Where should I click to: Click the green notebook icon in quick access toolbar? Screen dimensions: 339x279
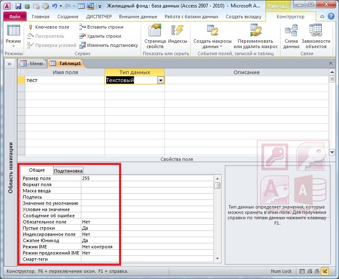click(27, 6)
